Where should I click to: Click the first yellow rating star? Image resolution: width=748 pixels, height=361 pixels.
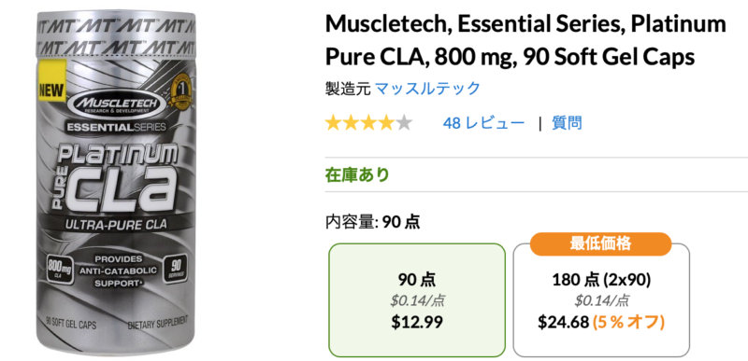point(334,123)
